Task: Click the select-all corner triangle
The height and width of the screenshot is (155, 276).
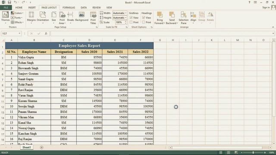Action: coord(3,40)
